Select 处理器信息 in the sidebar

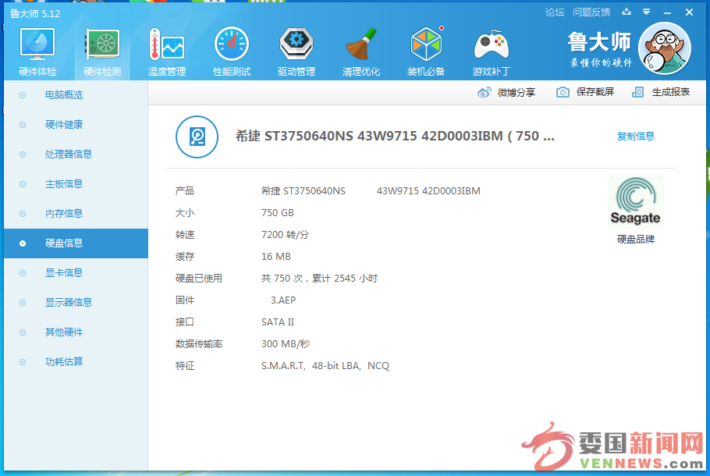(x=76, y=155)
